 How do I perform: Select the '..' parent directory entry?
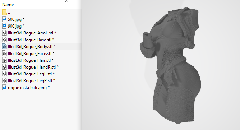[x=9, y=13]
